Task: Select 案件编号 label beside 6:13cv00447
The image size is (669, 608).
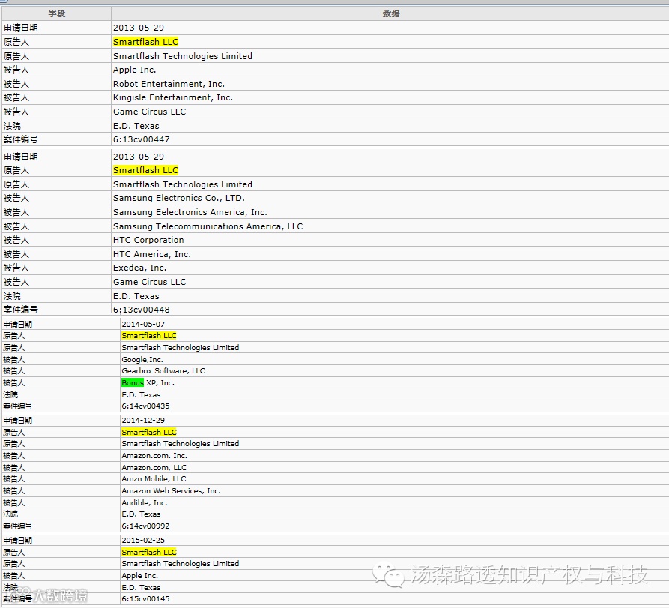Action: pyautogui.click(x=20, y=139)
